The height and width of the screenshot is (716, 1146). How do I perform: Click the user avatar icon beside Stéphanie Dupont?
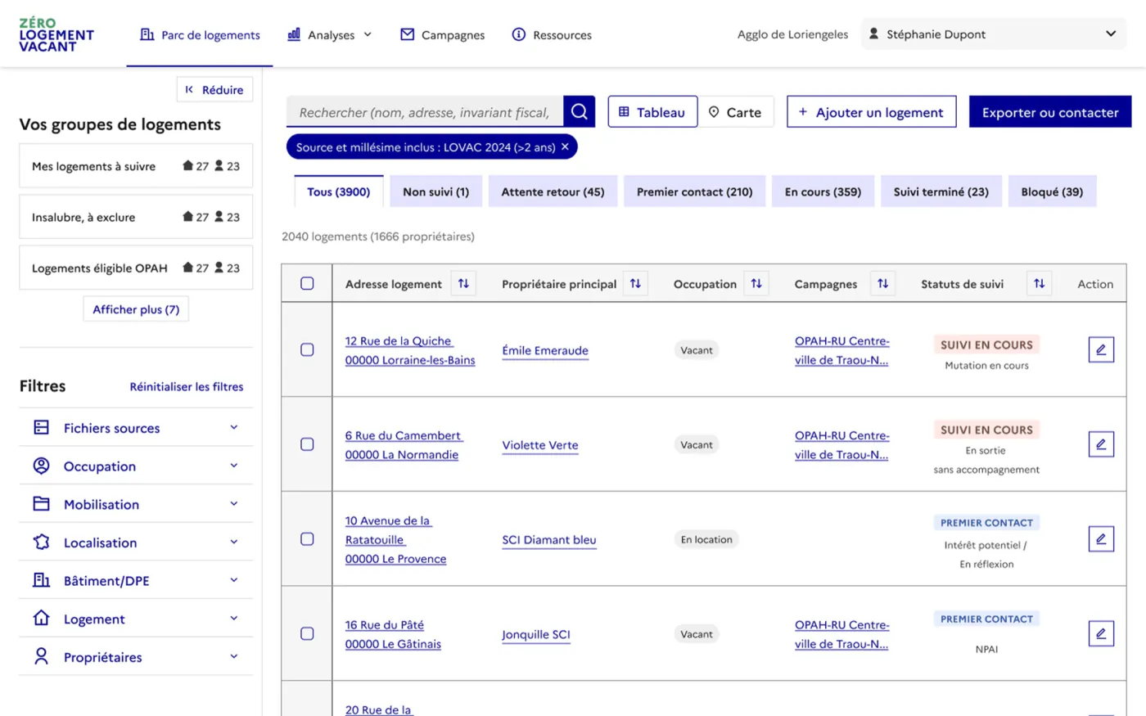click(873, 34)
